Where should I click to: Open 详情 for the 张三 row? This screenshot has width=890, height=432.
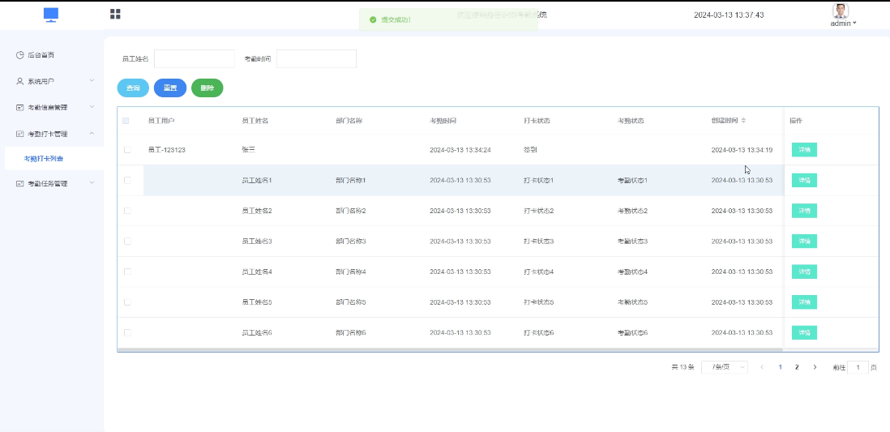click(804, 150)
